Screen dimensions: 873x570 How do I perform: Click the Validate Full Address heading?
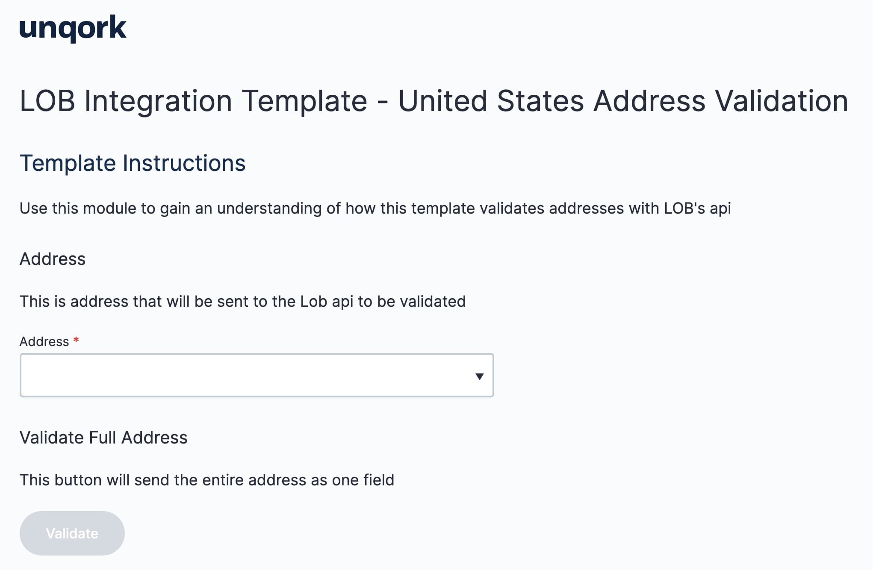103,438
